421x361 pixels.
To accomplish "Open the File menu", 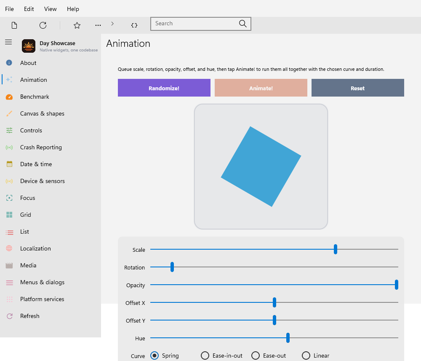I will (9, 9).
